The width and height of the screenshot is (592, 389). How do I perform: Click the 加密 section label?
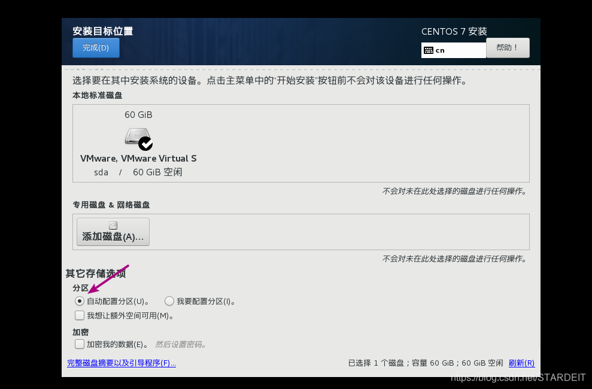pyautogui.click(x=80, y=332)
